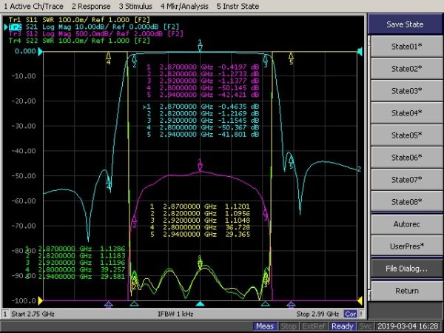Image resolution: width=444 pixels, height=333 pixels.
Task: Click yellow marker 4 triangle on S11 trace
Action: [108, 55]
